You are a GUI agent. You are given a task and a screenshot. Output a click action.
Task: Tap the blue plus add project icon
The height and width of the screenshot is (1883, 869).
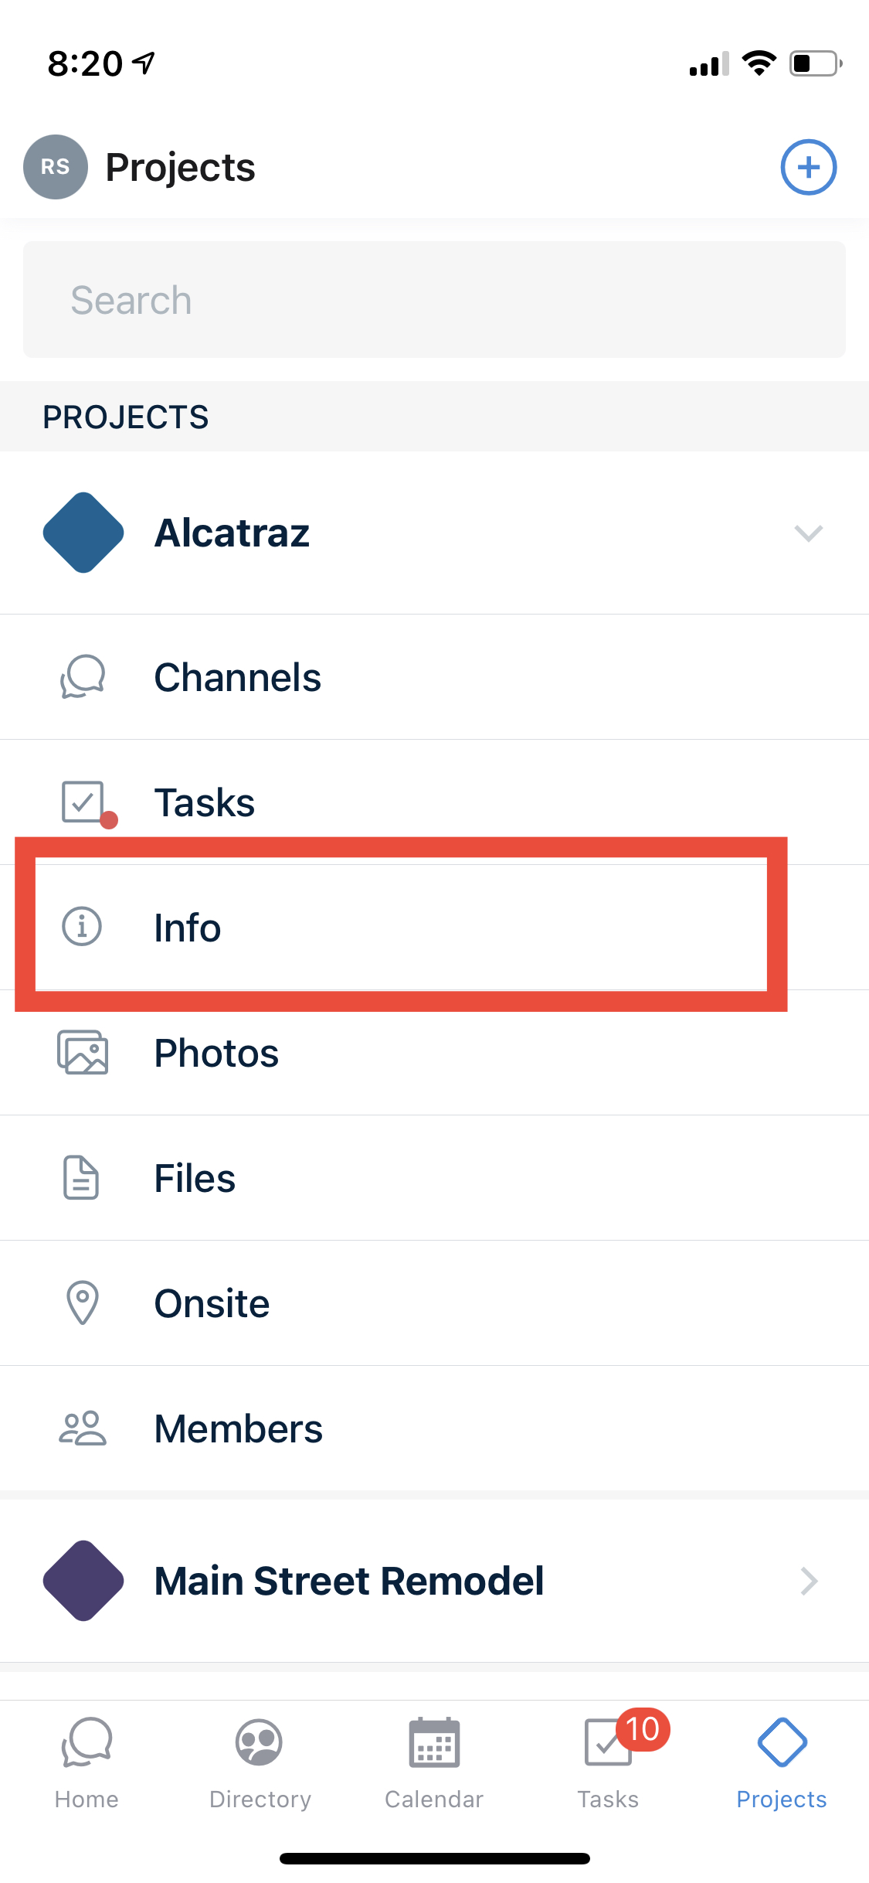(808, 167)
